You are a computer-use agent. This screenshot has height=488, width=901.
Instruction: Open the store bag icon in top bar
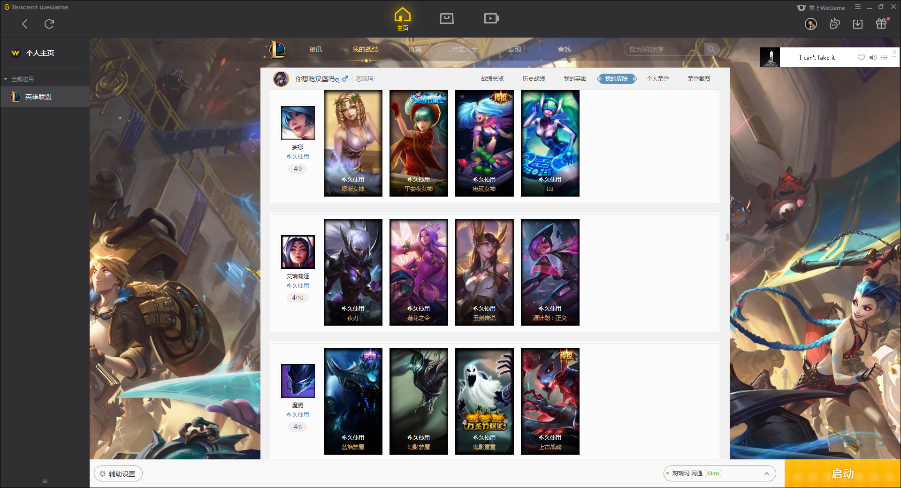click(446, 18)
